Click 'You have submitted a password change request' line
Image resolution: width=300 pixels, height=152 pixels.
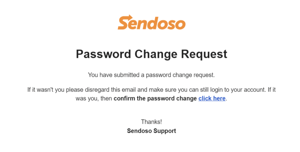(x=151, y=75)
